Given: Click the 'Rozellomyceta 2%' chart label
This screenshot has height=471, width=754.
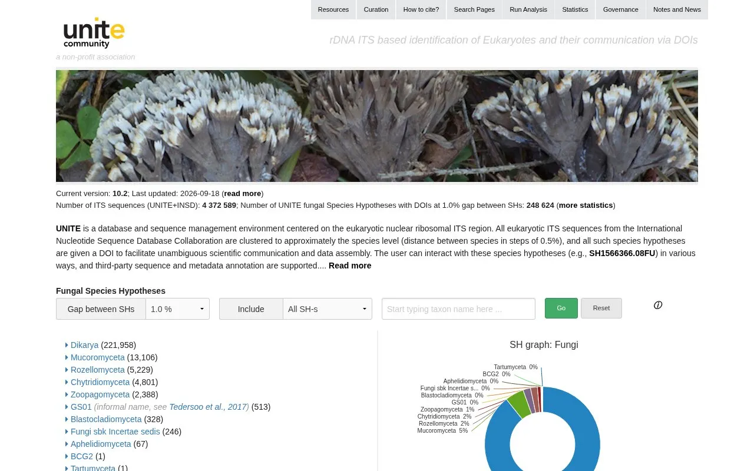Looking at the screenshot, I should pos(444,424).
